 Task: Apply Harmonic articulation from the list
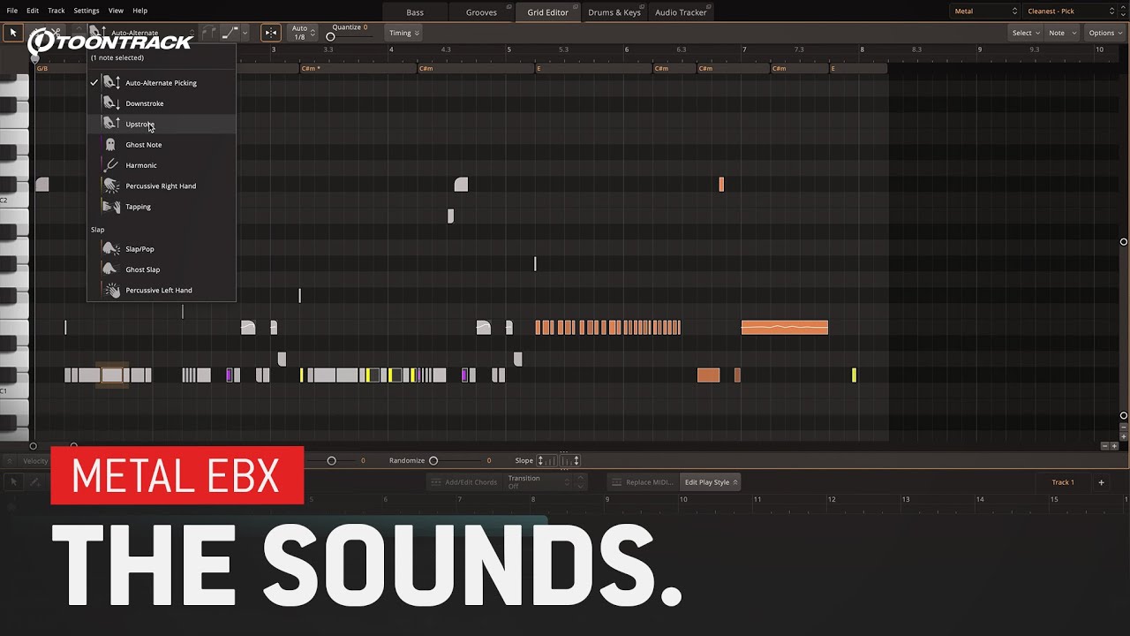[162, 165]
